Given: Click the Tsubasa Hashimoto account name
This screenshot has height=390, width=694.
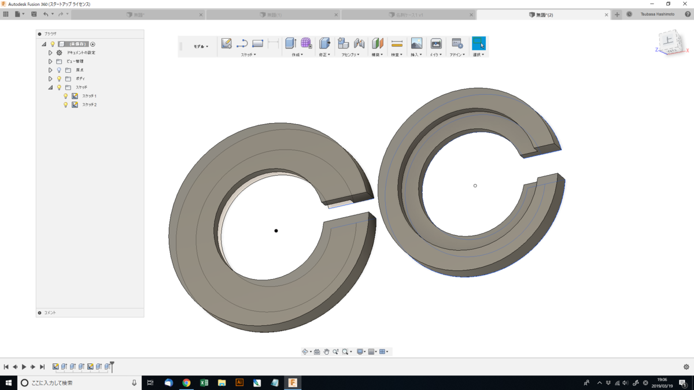Looking at the screenshot, I should 656,14.
